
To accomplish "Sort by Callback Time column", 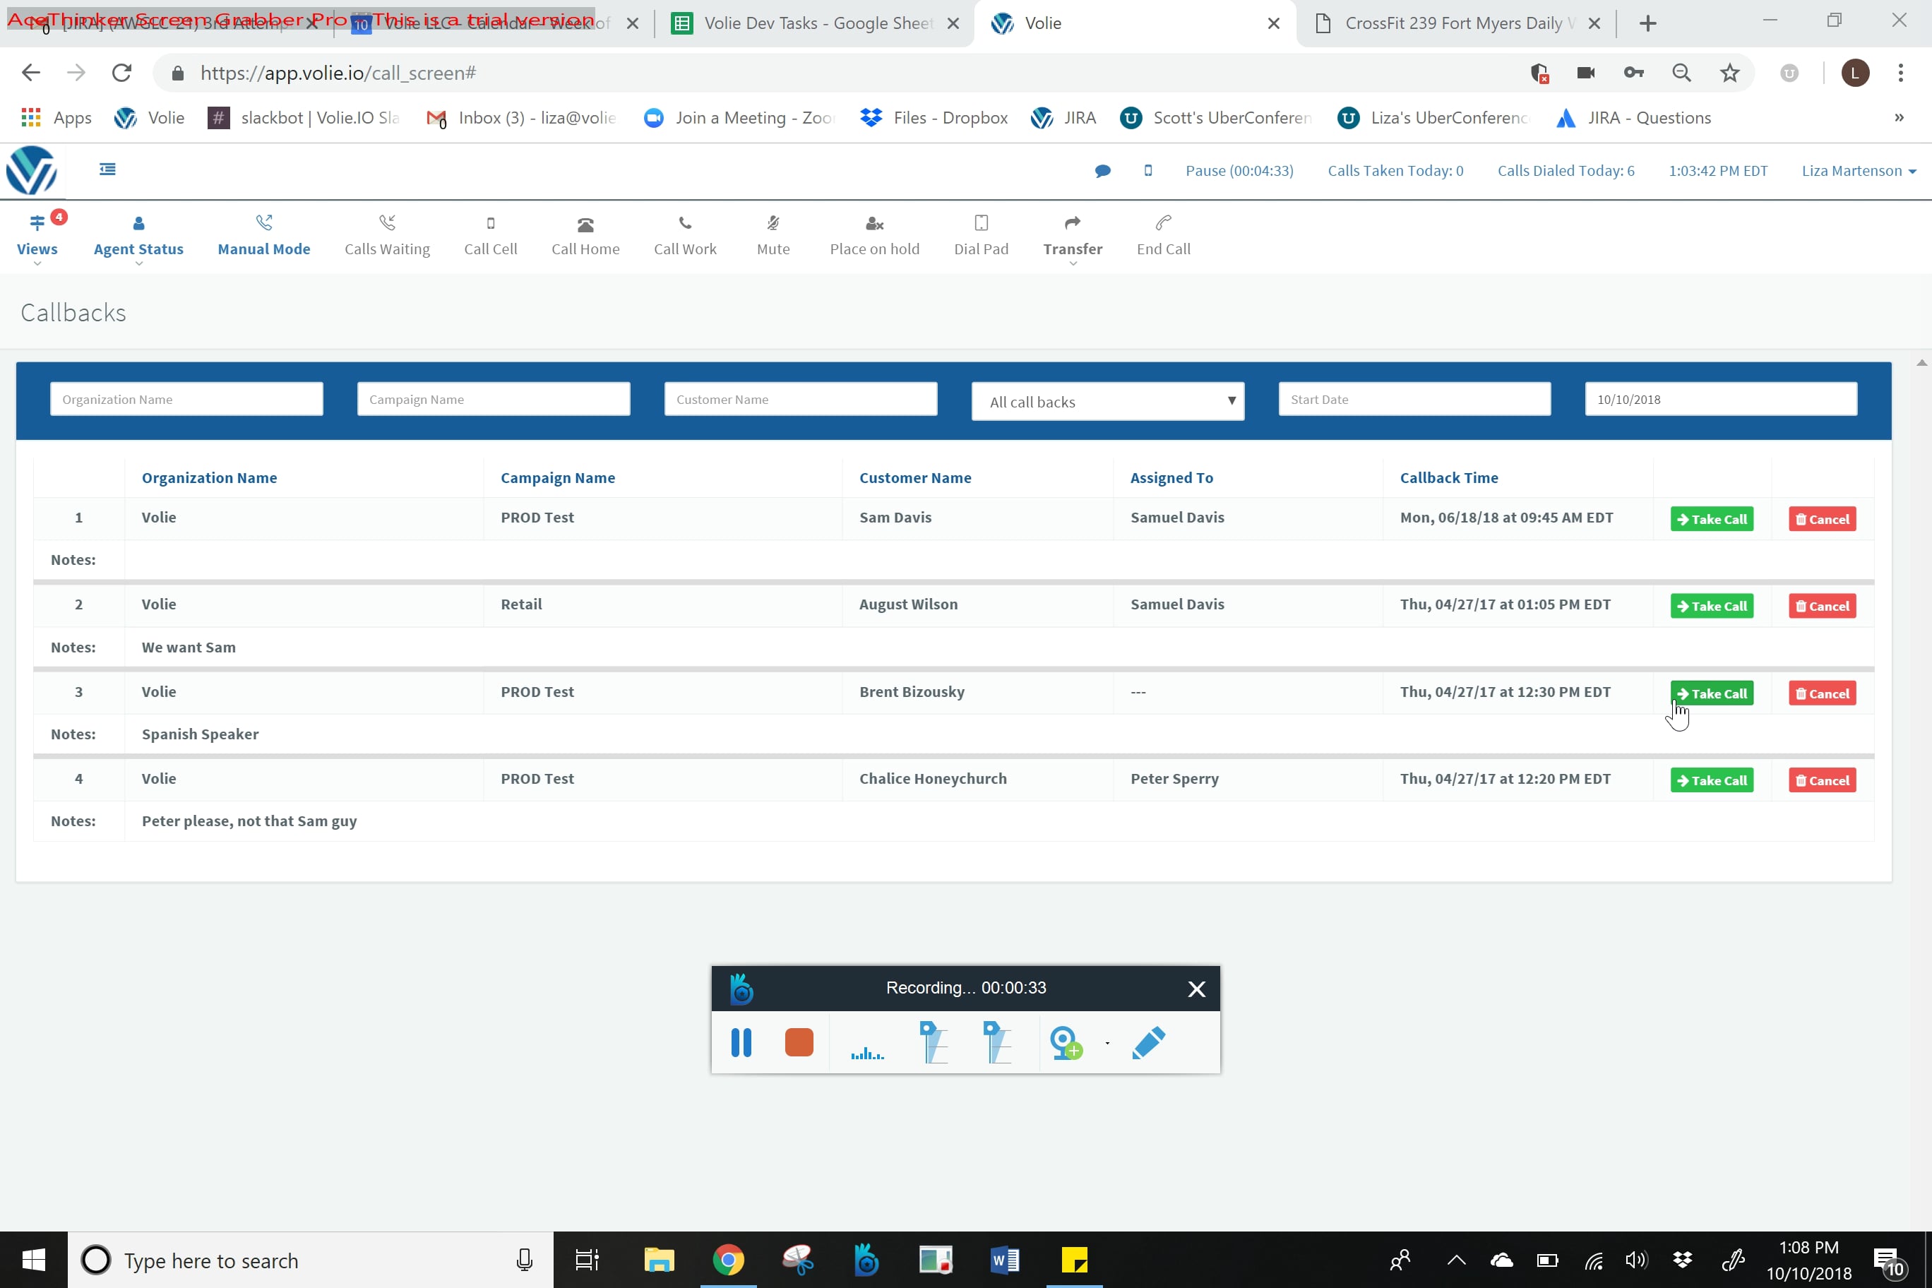I will [1449, 478].
